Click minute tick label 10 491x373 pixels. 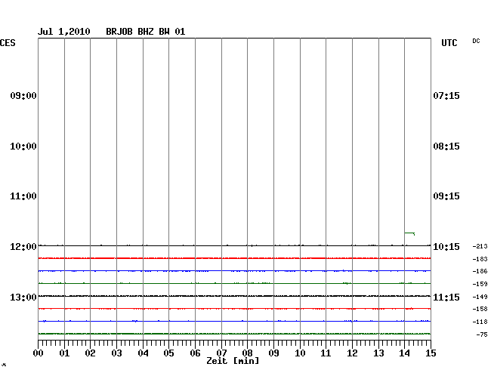pyautogui.click(x=300, y=353)
